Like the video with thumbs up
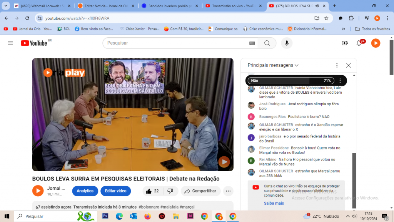Viewport: 394px width, 222px height. pyautogui.click(x=152, y=191)
